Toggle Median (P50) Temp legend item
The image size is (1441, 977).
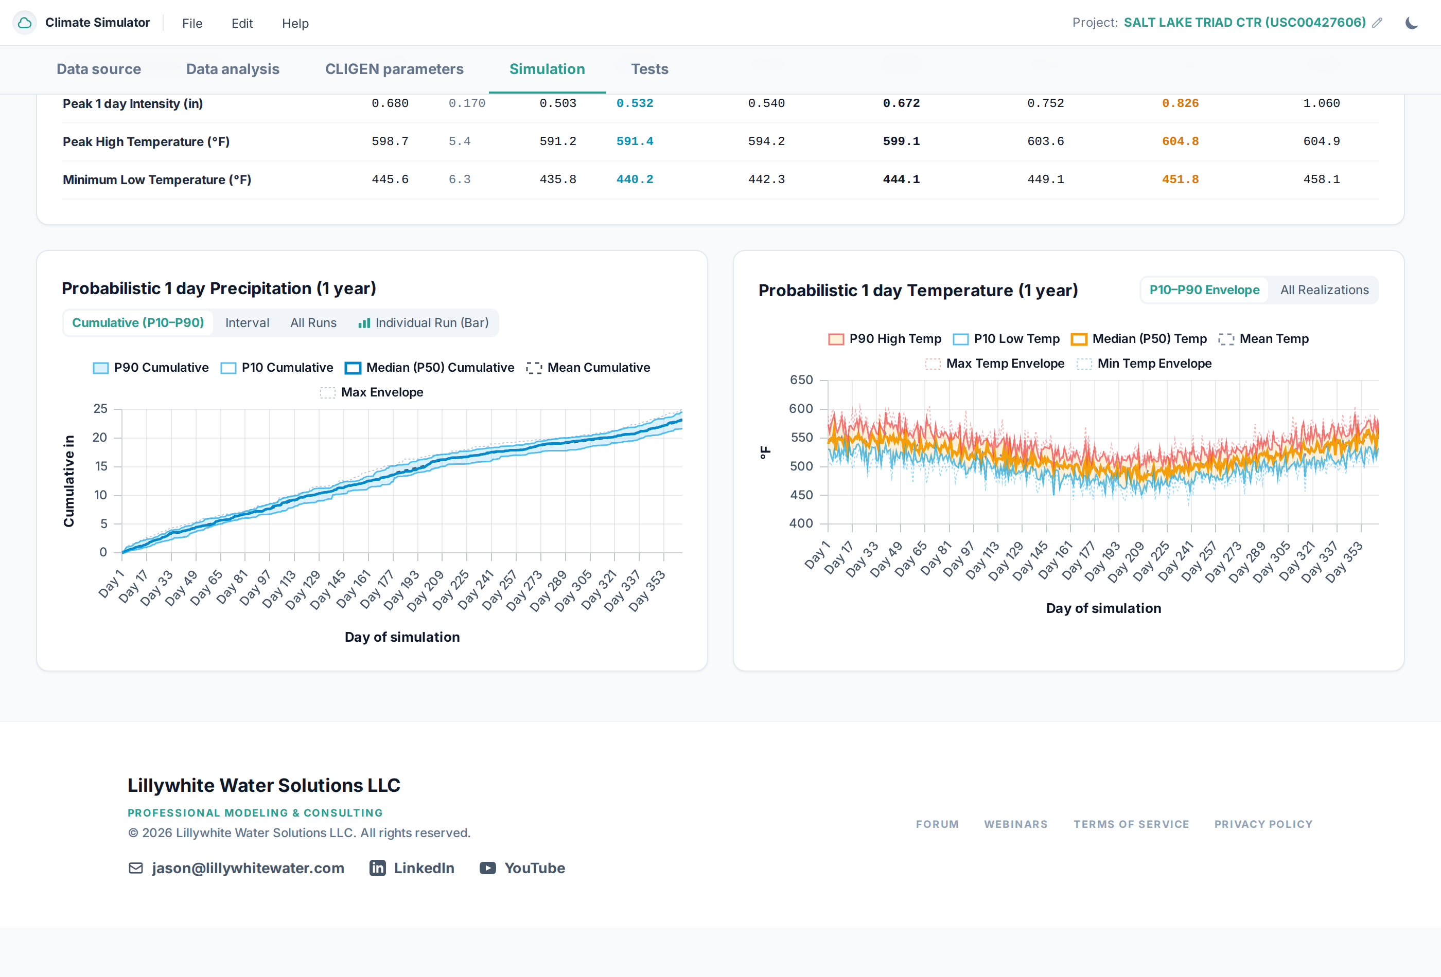click(1139, 339)
